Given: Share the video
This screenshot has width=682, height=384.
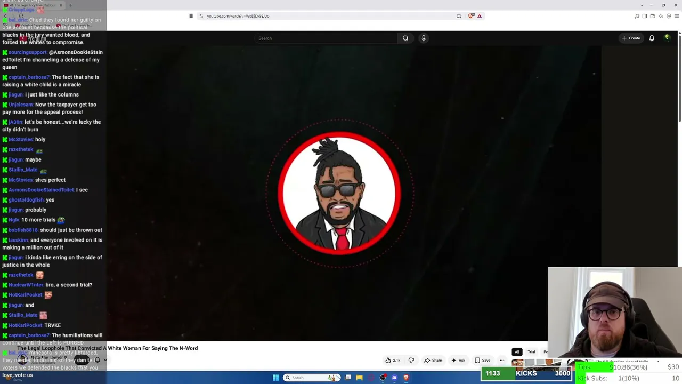Looking at the screenshot, I should pos(433,361).
